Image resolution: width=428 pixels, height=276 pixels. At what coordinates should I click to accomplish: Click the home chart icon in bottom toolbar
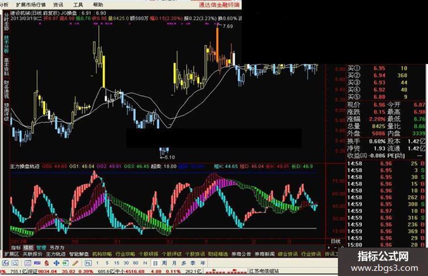5,263
